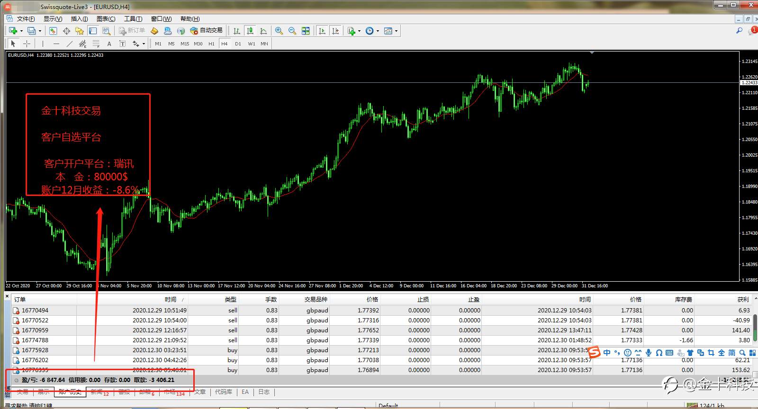Tile chart windows icon
Image resolution: width=758 pixels, height=409 pixels.
click(306, 31)
